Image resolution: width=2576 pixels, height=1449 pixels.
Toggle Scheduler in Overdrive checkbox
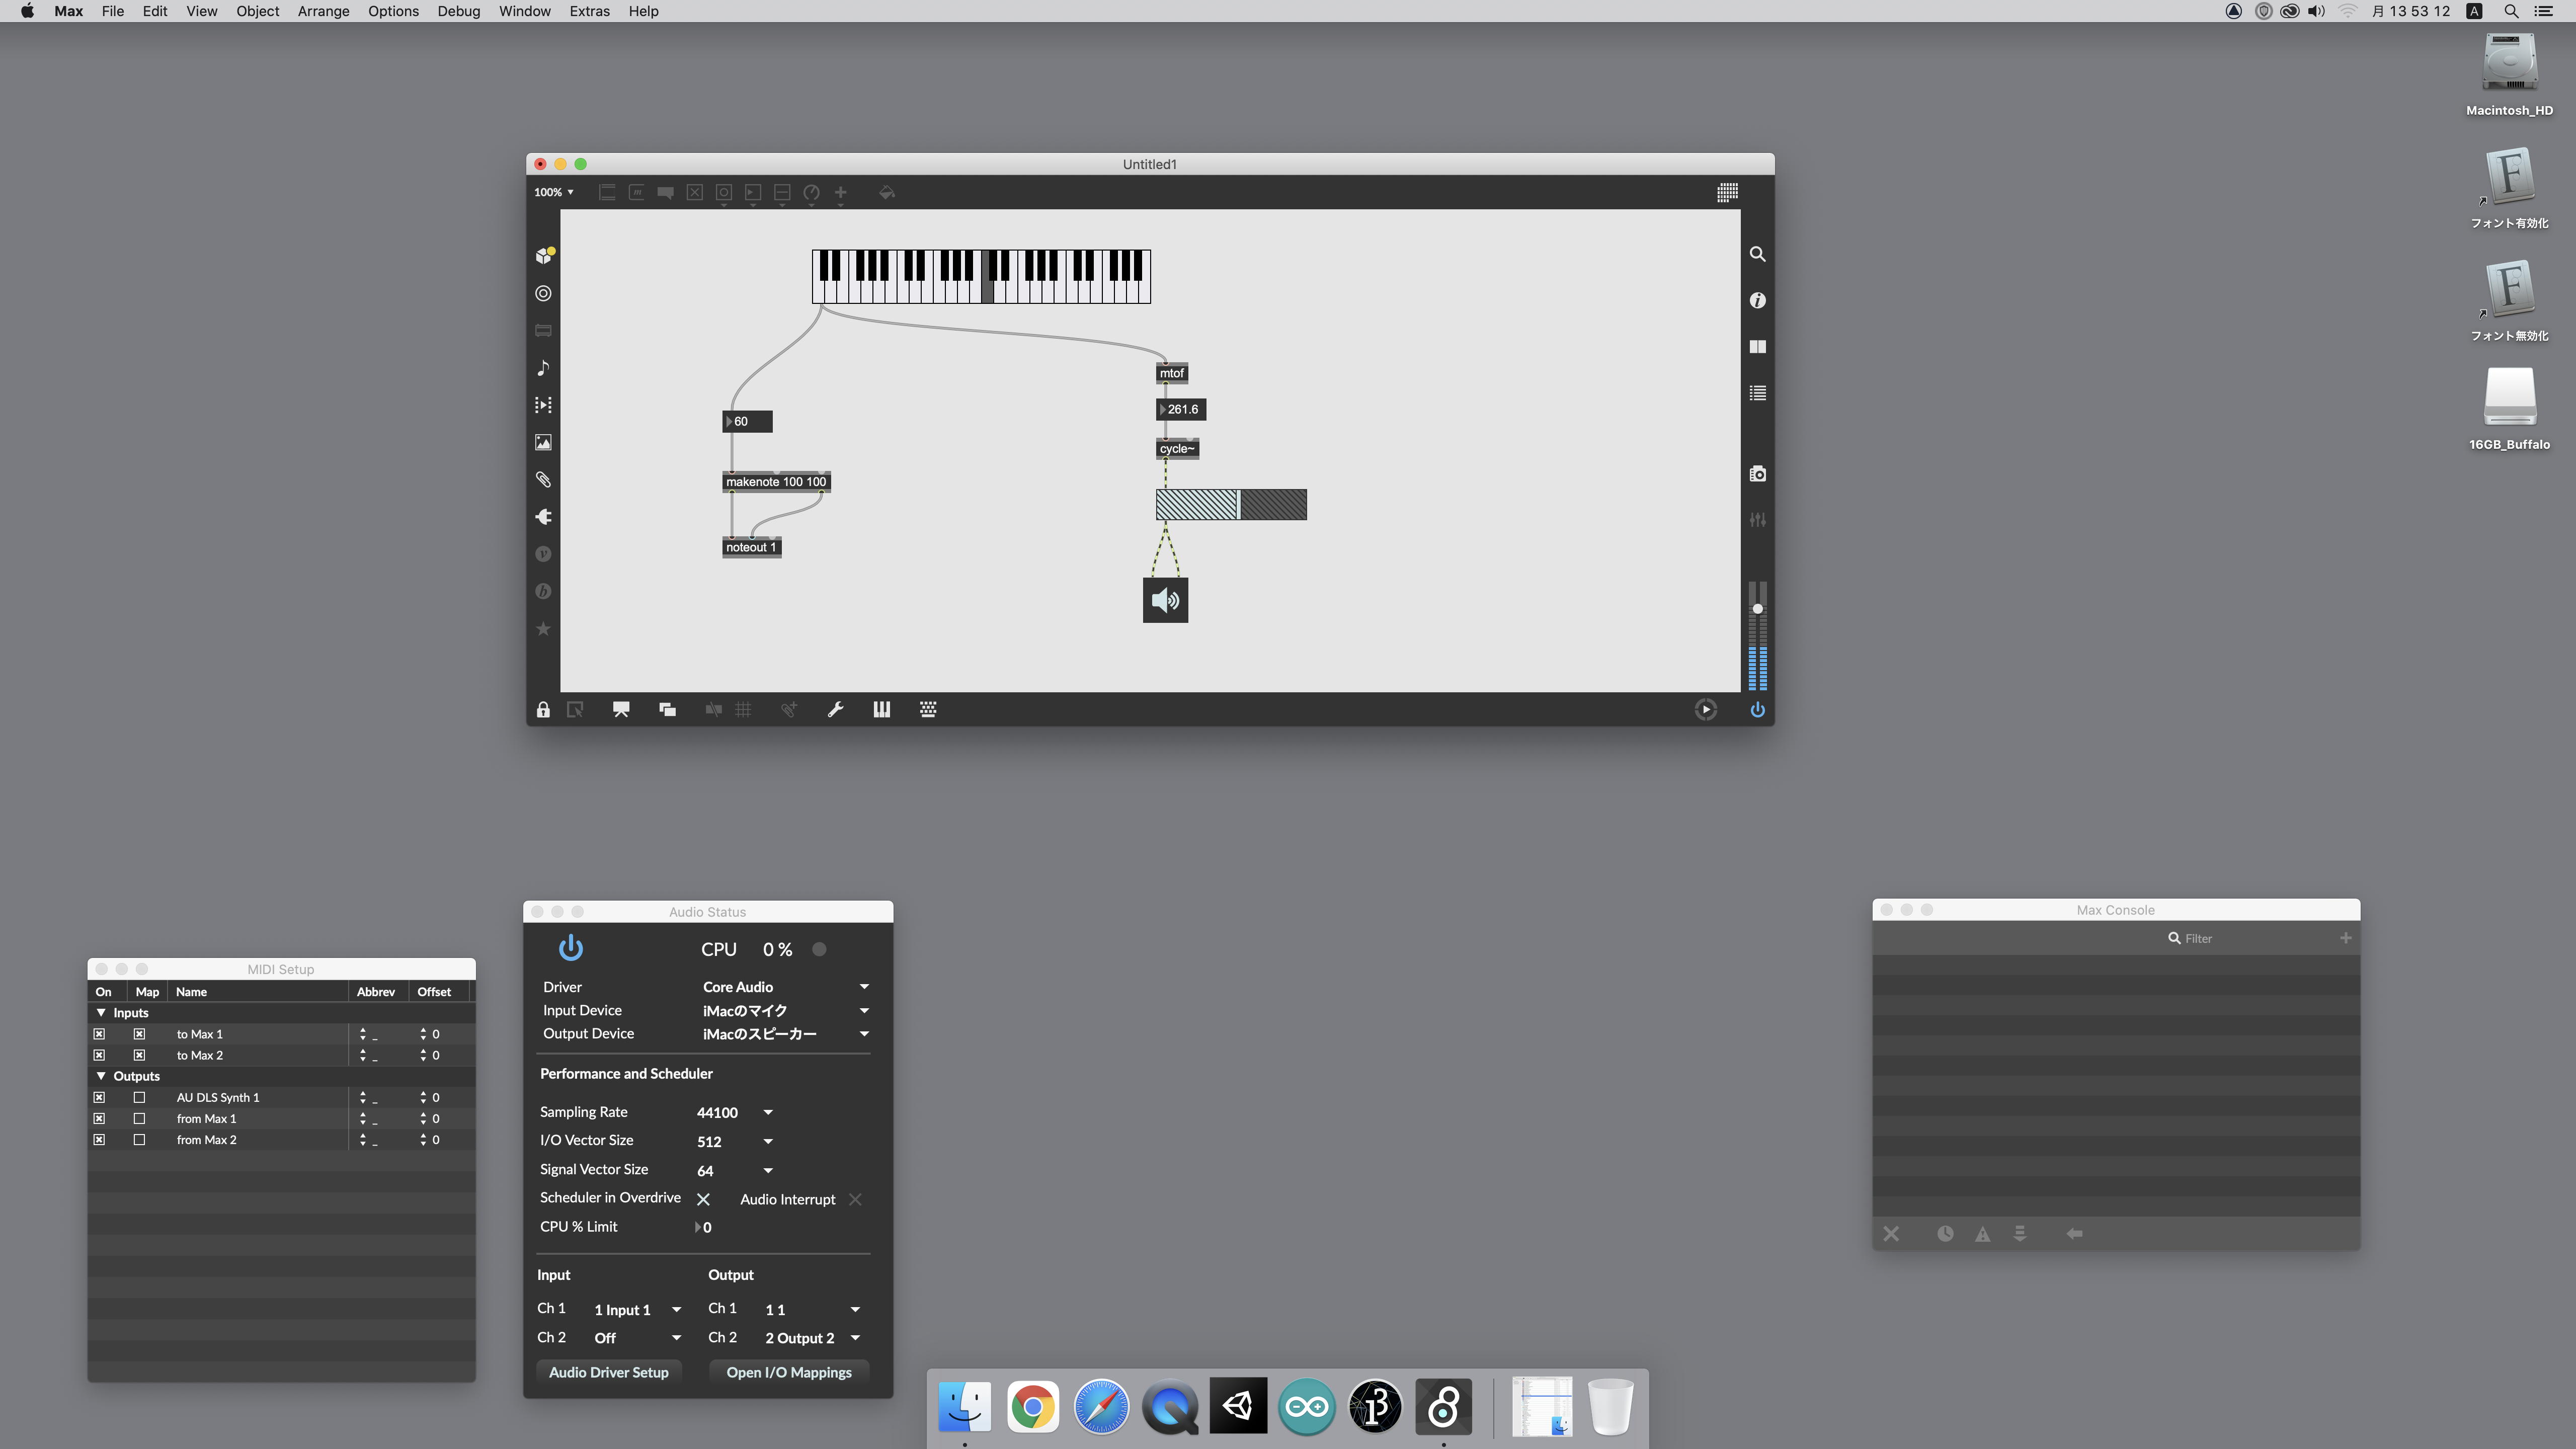pos(703,1199)
